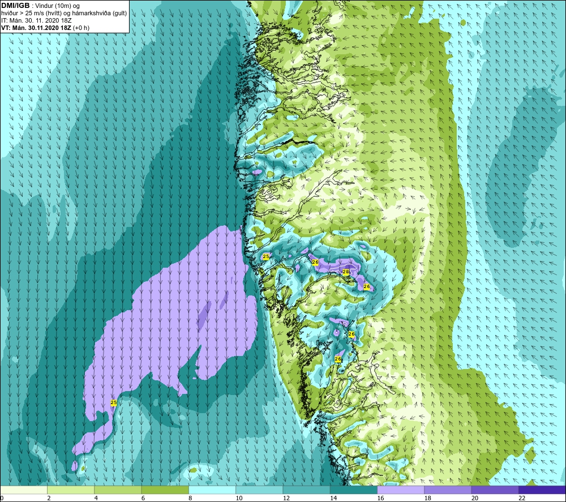
Task: Pick the 14–16 m/s dark teal colorbar swatch
Action: coord(354,490)
